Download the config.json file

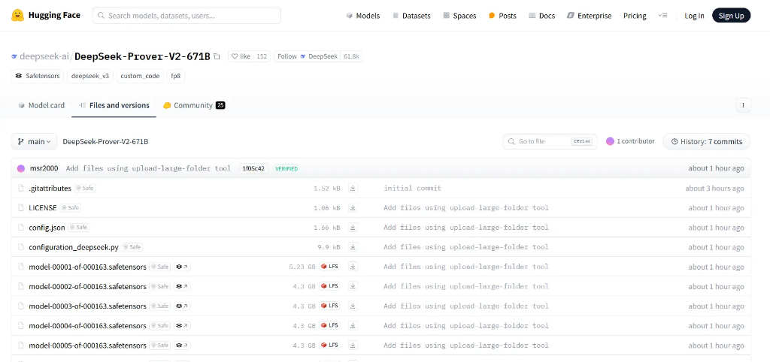click(x=353, y=228)
